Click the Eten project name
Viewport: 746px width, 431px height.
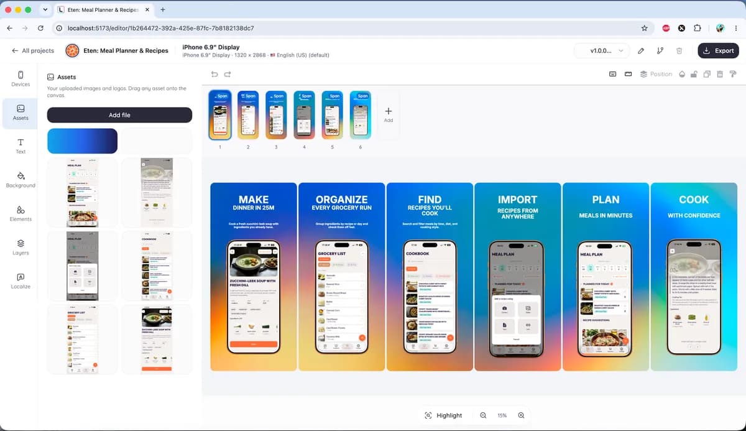pos(126,51)
